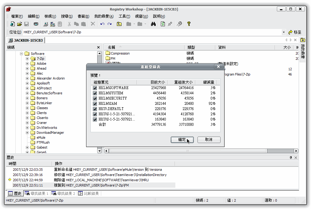Open the 檢視 menu
Viewport: 311px width, 209px height.
50,16
